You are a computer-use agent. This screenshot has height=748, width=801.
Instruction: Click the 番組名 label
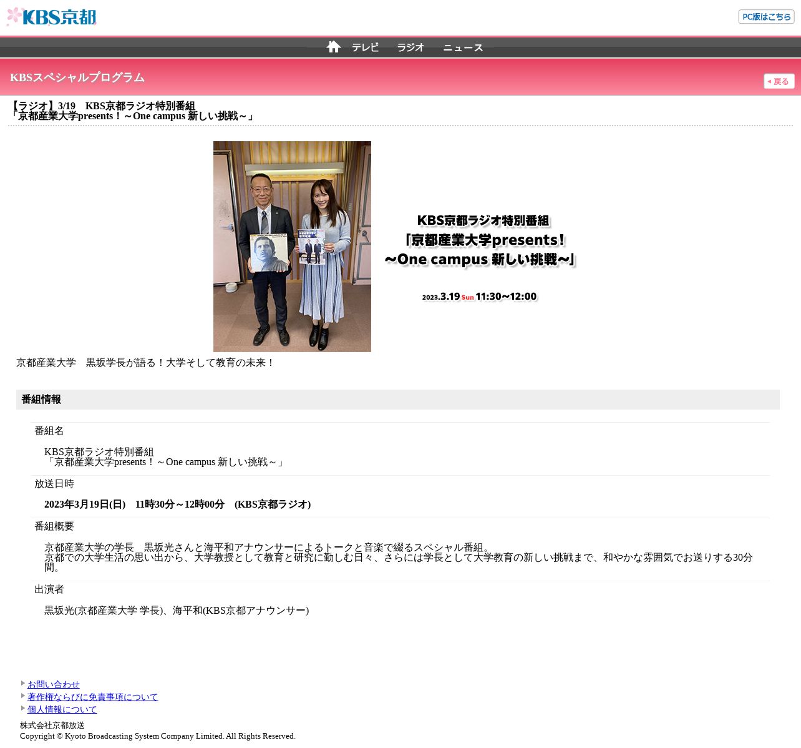click(49, 431)
